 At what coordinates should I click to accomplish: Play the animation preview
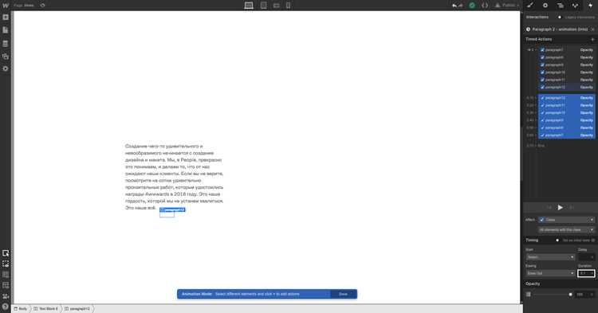coord(561,208)
